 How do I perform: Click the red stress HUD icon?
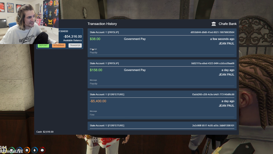(x=42, y=150)
